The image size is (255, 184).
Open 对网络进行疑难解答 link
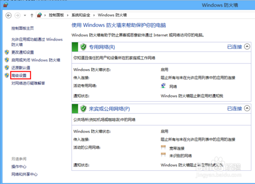28,83
